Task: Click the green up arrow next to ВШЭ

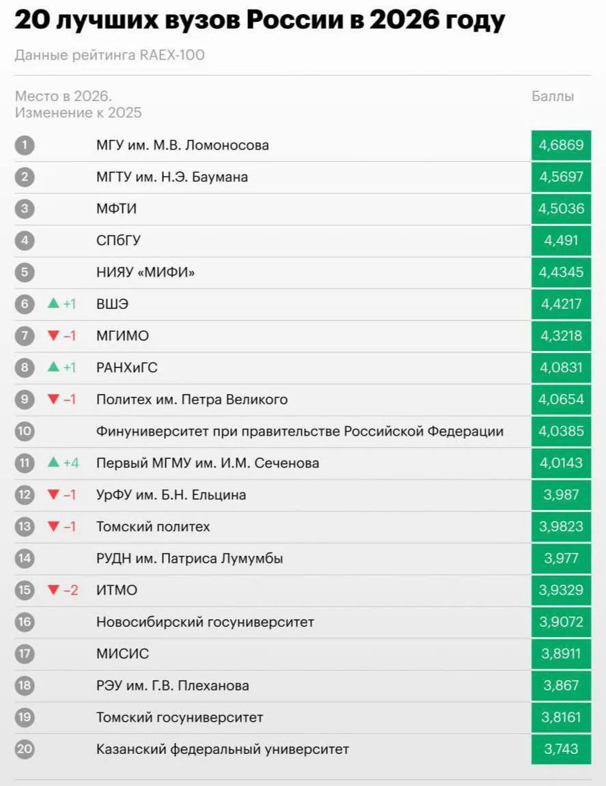Action: click(53, 303)
